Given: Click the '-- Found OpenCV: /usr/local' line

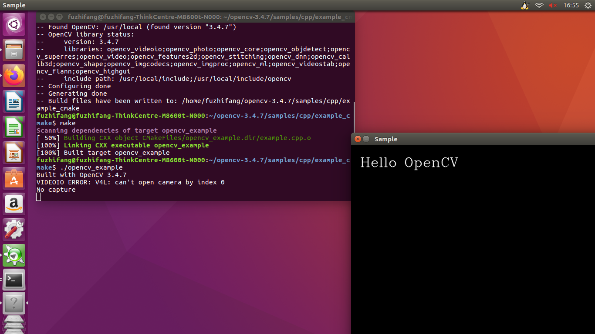Looking at the screenshot, I should pyautogui.click(x=136, y=27).
